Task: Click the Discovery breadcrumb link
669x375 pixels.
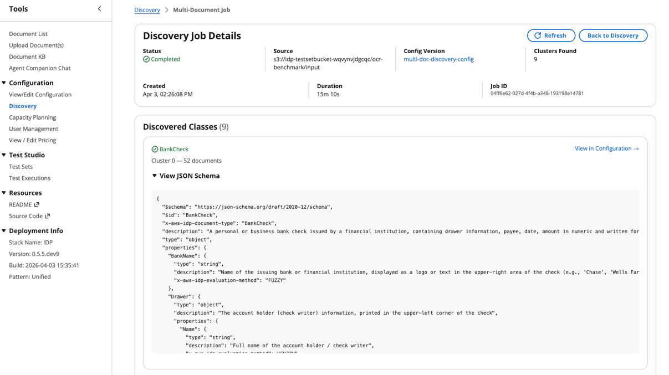Action: coord(147,10)
